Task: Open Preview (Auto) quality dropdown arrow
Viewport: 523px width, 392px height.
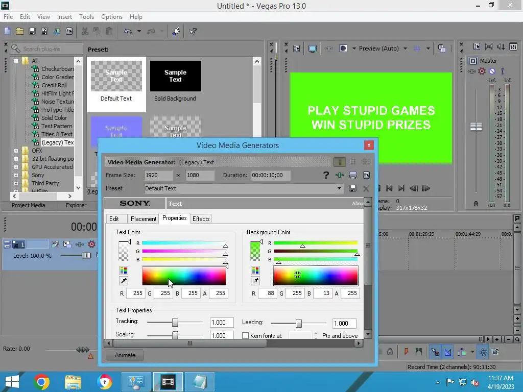Action: (x=405, y=48)
